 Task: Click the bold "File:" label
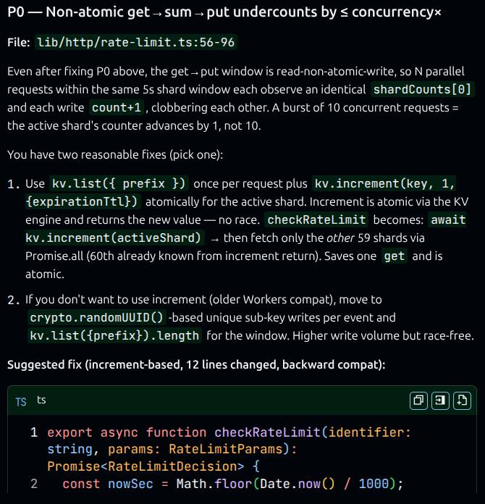tap(18, 42)
